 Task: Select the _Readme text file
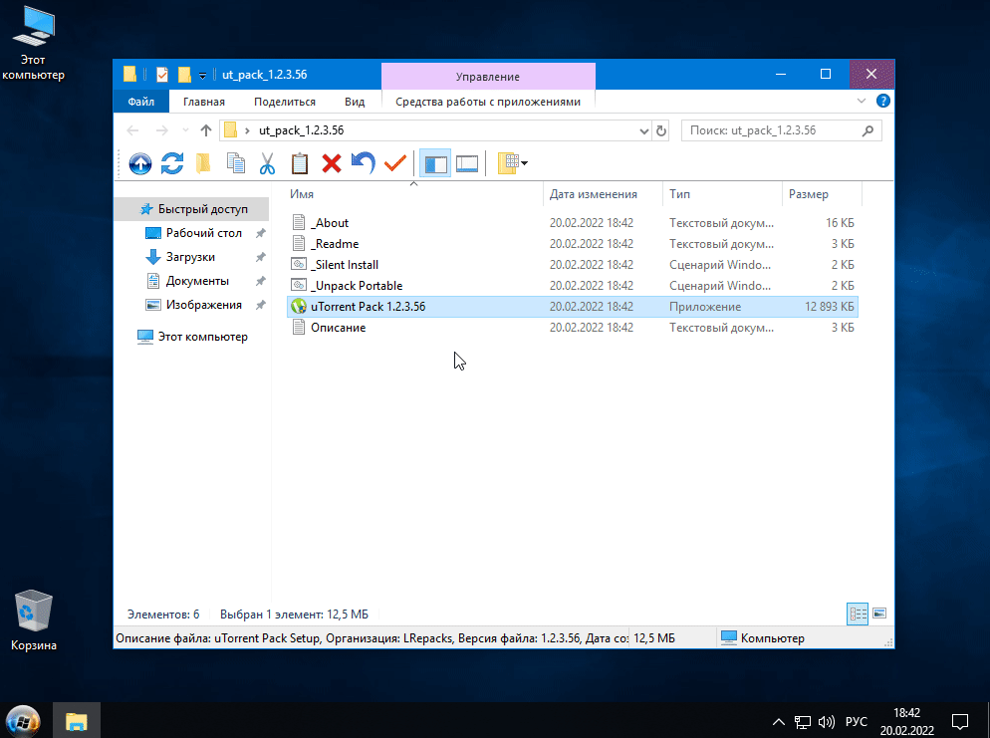click(572, 244)
